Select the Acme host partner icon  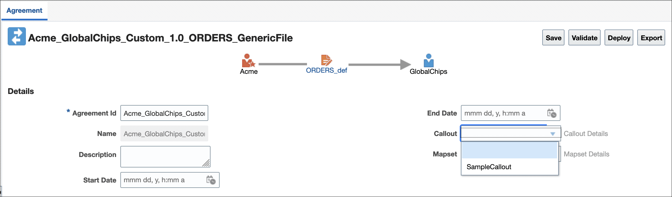click(x=249, y=60)
